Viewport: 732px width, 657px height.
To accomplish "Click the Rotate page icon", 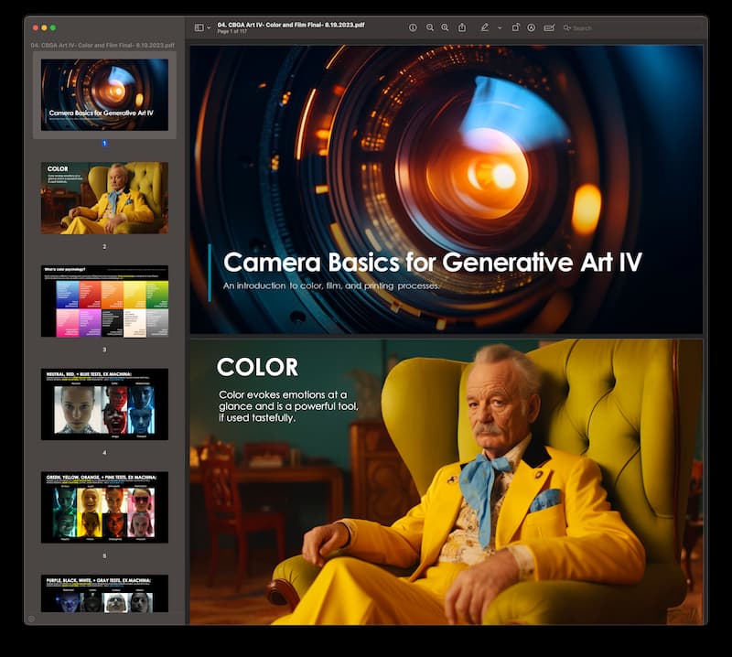I will click(515, 28).
